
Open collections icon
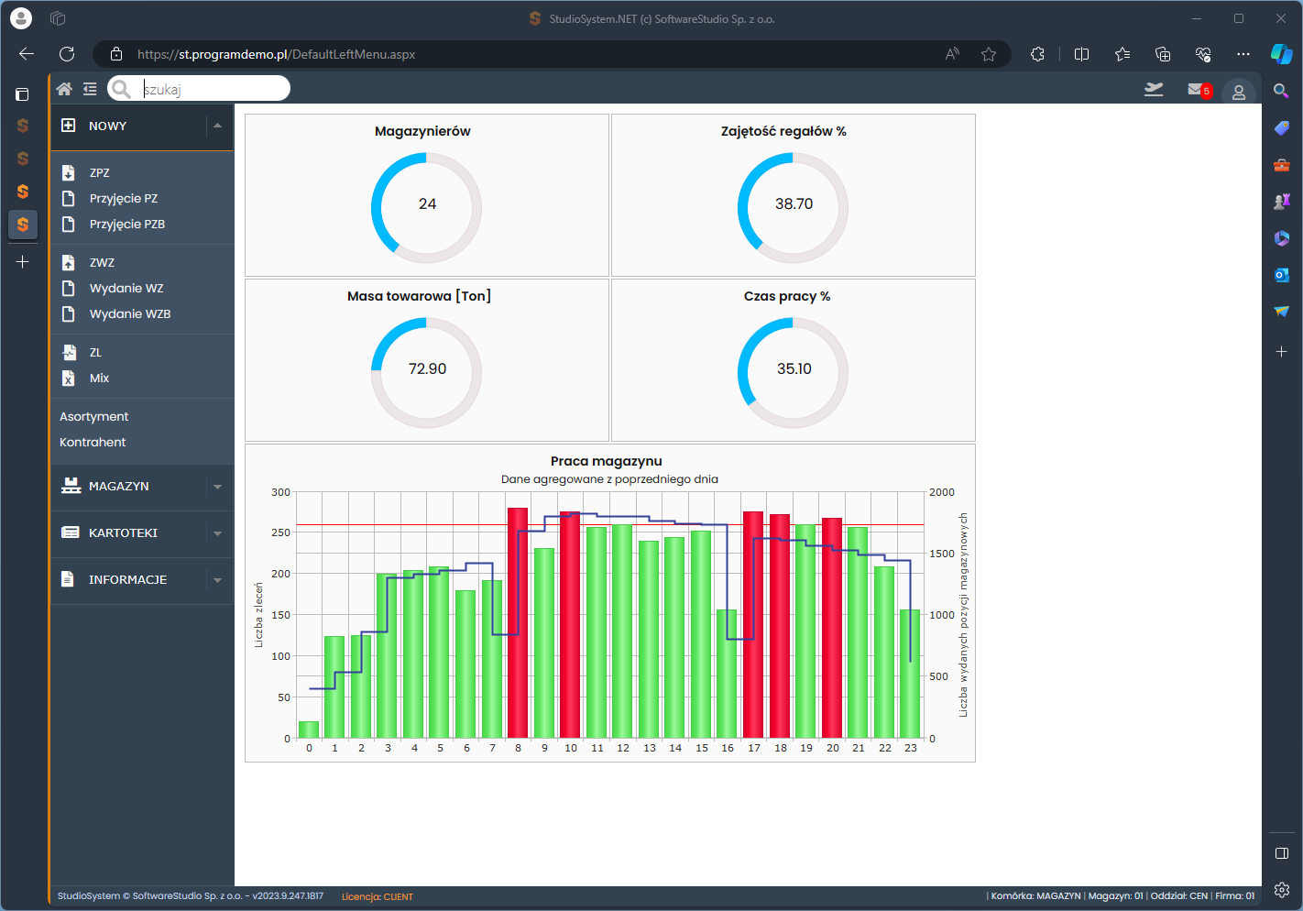point(1163,54)
